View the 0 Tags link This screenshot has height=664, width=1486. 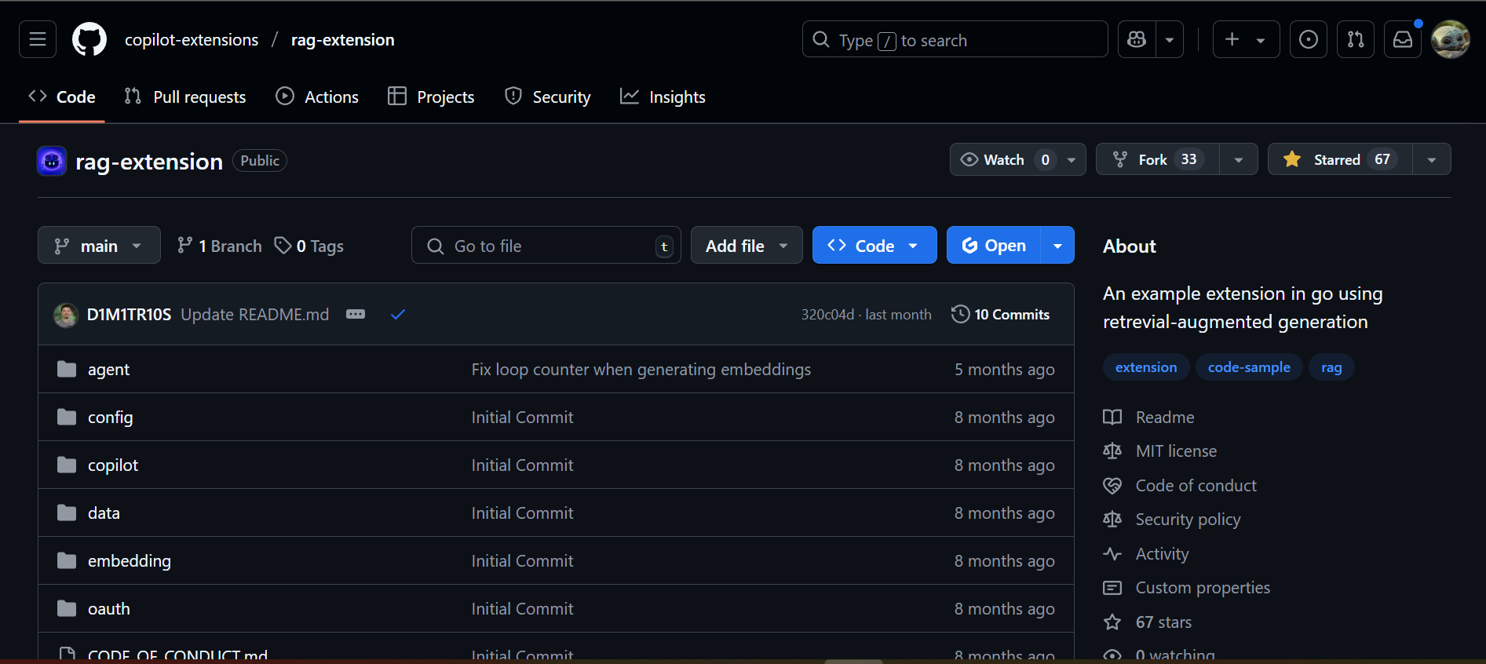pyautogui.click(x=309, y=246)
